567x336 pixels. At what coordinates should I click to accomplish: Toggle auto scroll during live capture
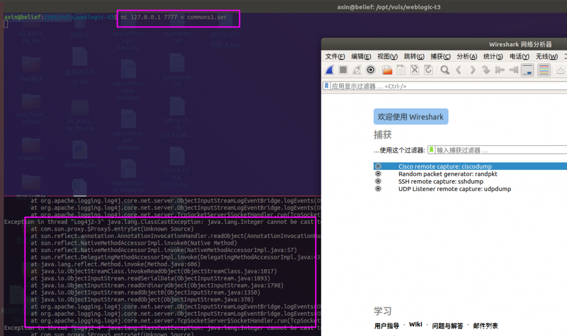[x=527, y=70]
